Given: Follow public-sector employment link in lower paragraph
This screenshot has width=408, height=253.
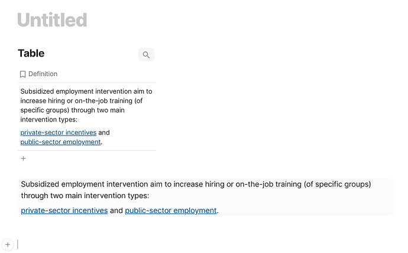Looking at the screenshot, I should pyautogui.click(x=170, y=211).
